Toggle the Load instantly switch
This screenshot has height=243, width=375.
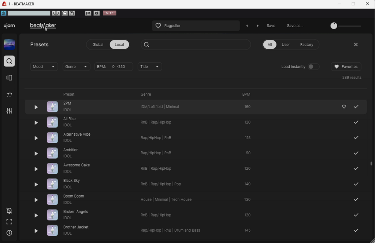[313, 67]
